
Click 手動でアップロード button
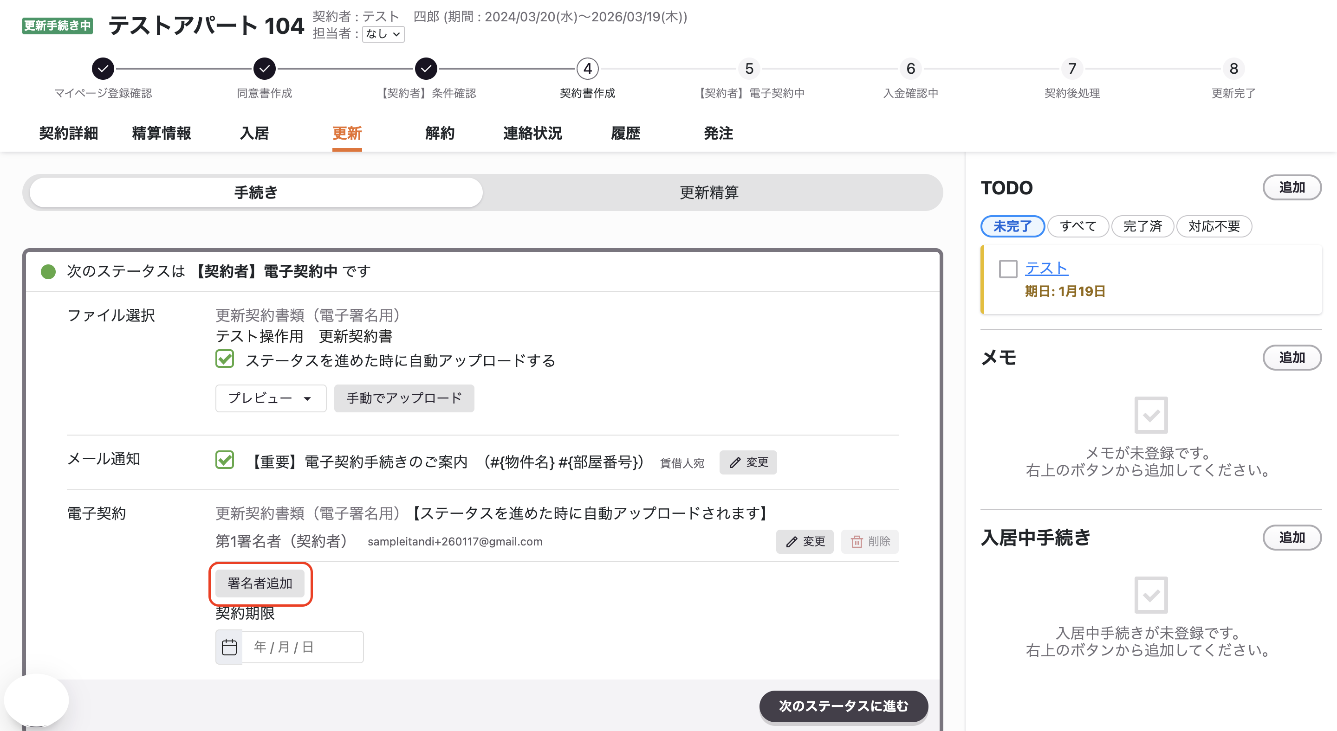(404, 398)
